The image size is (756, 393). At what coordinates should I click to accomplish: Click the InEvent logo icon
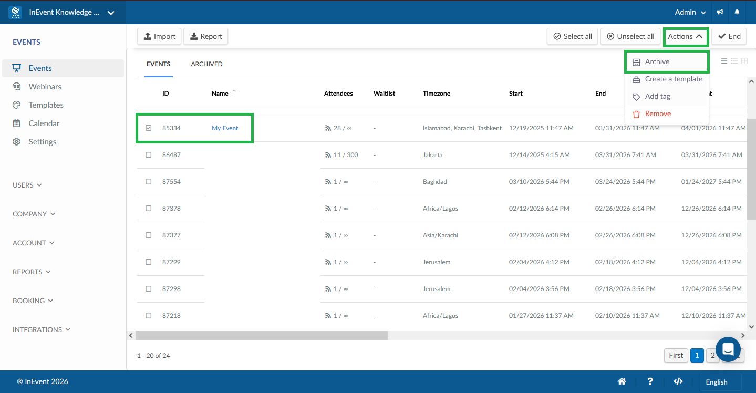(15, 12)
